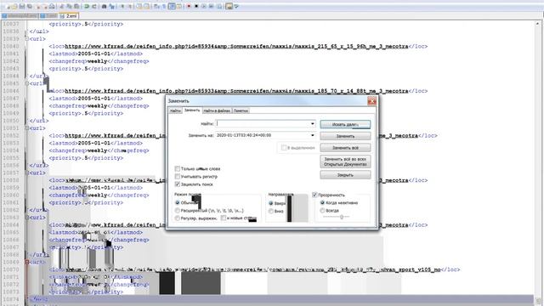Open the 'Заменить на' dropdown arrow
The image size is (544, 306).
313,135
